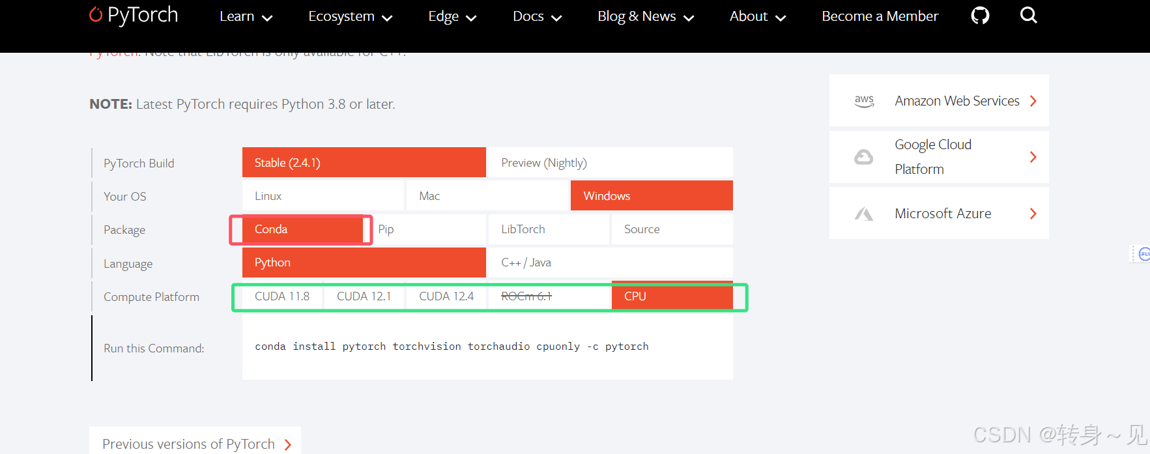This screenshot has width=1150, height=454.
Task: Open the Google Cloud Platform link
Action: tap(939, 157)
